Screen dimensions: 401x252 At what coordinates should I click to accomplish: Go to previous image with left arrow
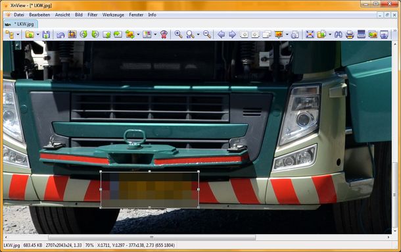pos(221,34)
